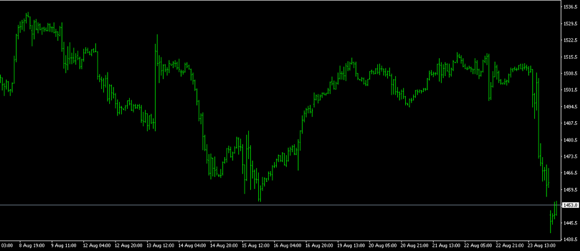The width and height of the screenshot is (580, 251).
Task: Click the 13 Aug 12:00 time label
Action: pos(160,246)
